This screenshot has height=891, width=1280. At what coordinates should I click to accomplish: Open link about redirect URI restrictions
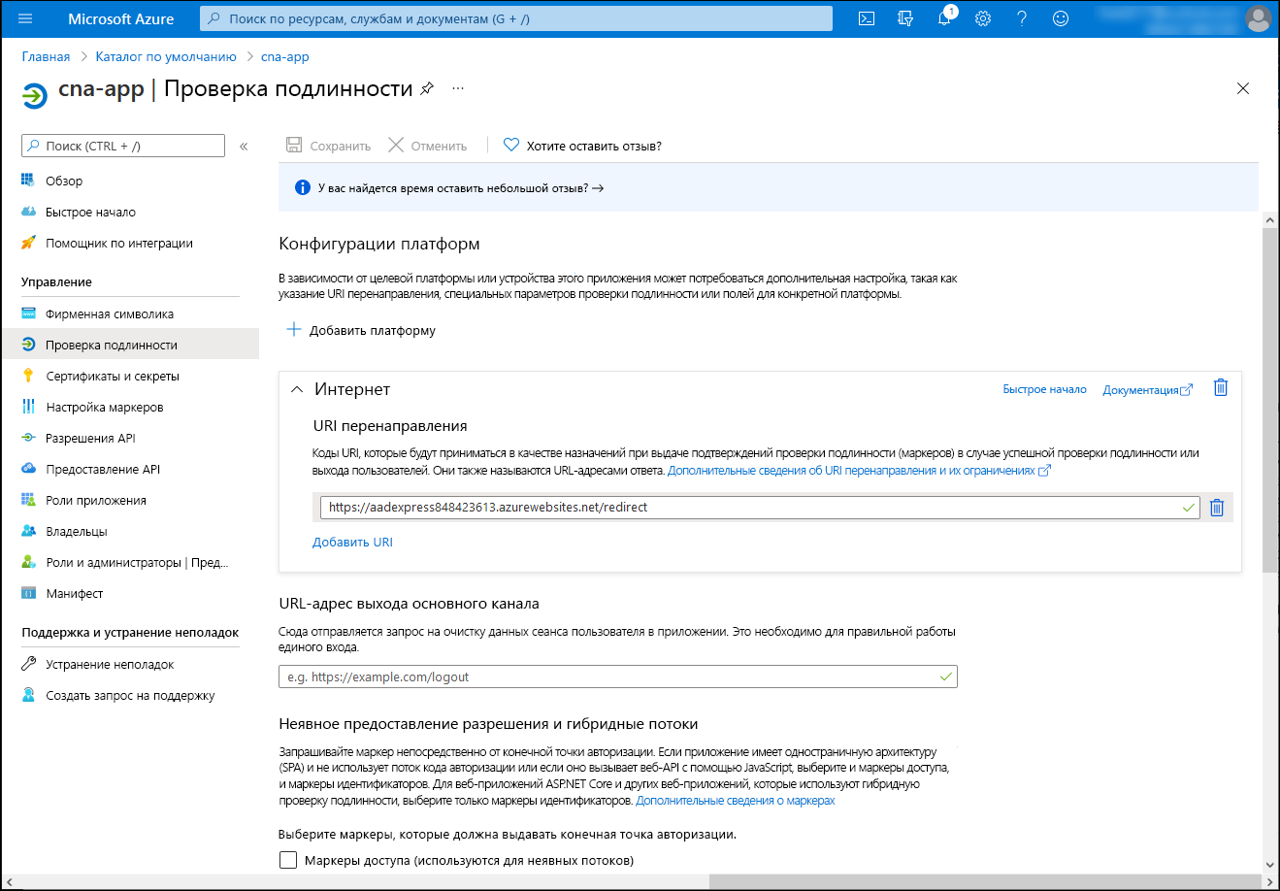click(859, 470)
